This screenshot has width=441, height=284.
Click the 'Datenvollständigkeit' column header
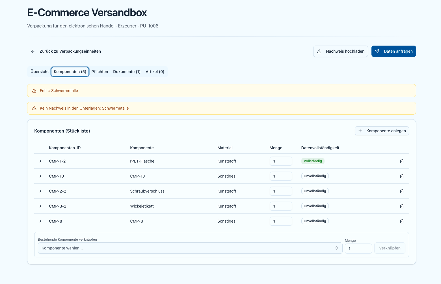click(320, 148)
